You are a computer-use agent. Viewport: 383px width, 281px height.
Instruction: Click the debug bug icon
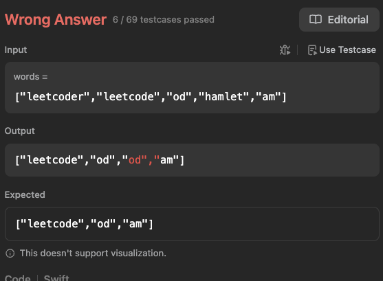tap(285, 50)
